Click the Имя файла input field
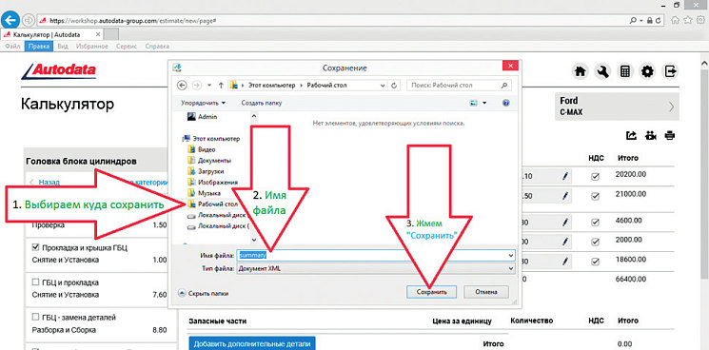The width and height of the screenshot is (709, 350). click(375, 256)
